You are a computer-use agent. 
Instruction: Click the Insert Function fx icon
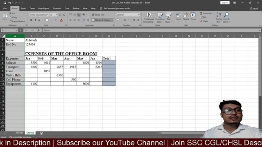(38, 30)
